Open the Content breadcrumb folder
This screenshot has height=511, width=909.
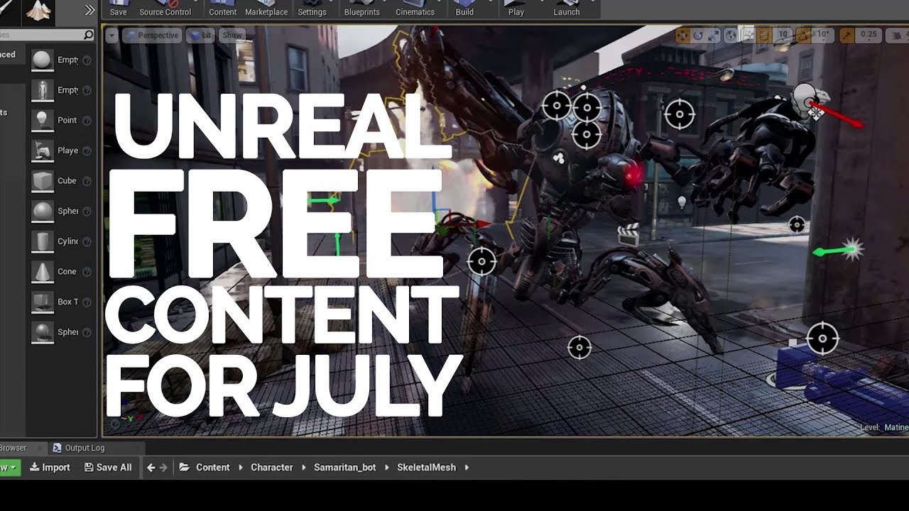[x=212, y=467]
